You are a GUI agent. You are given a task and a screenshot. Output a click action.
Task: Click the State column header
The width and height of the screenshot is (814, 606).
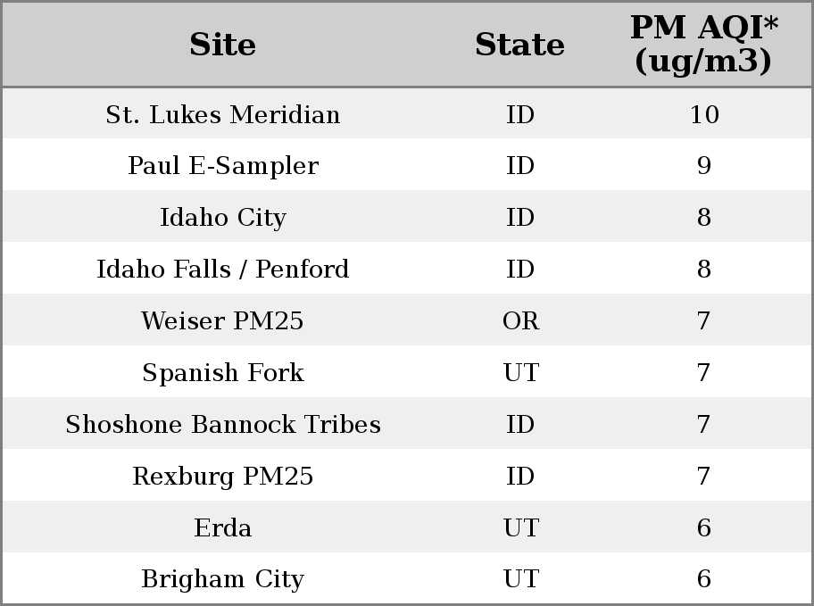click(520, 45)
